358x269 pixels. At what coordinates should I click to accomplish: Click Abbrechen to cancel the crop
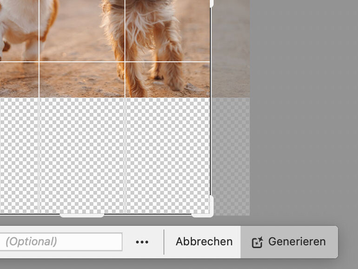pyautogui.click(x=204, y=242)
